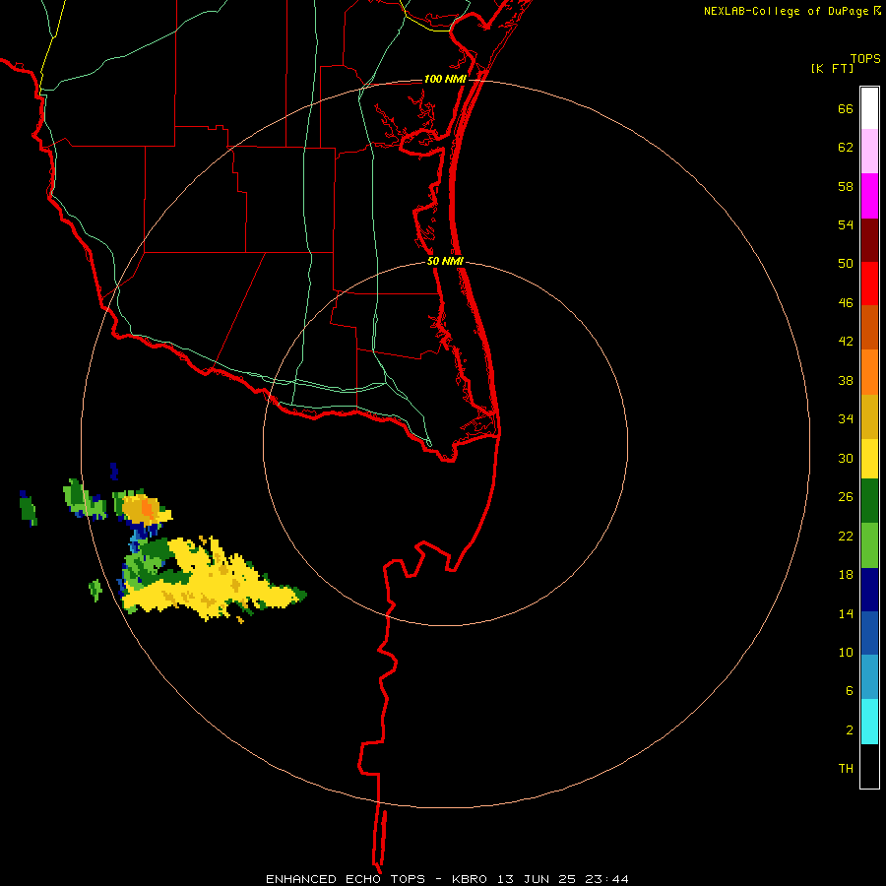
Task: Click the yellow 30 kft legend swatch
Action: pyautogui.click(x=869, y=459)
